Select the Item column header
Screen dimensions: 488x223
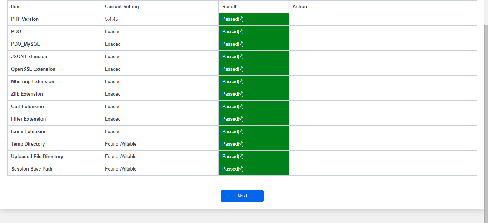[16, 6]
